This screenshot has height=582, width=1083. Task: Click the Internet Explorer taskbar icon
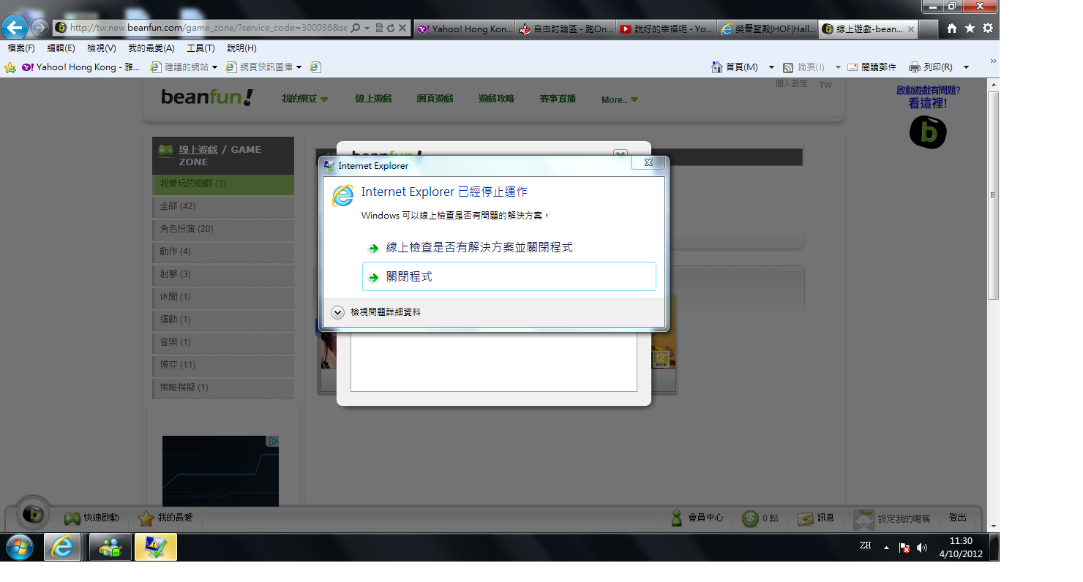point(62,547)
